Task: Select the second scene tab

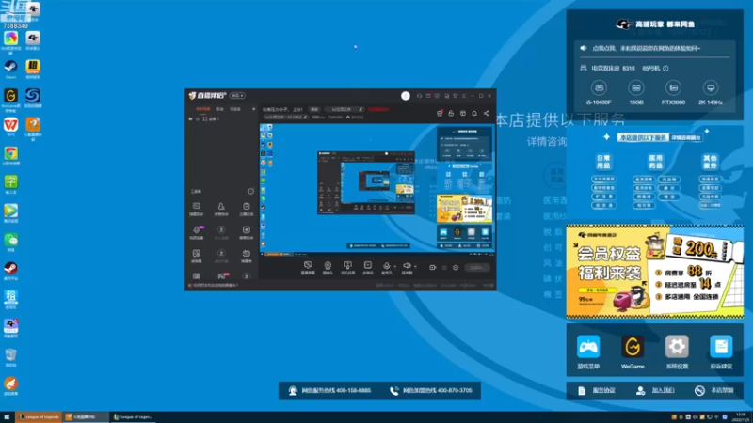Action: point(220,109)
